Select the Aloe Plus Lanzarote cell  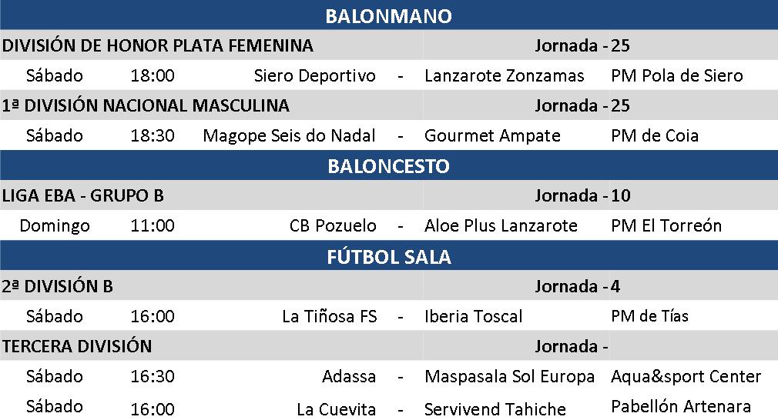tap(501, 226)
